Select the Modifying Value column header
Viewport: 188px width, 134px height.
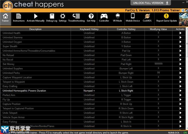tap(158, 29)
